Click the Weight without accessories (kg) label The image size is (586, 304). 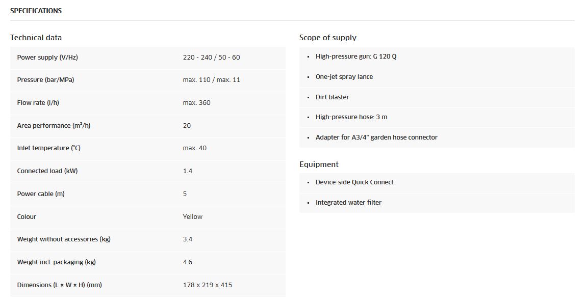[x=64, y=239]
